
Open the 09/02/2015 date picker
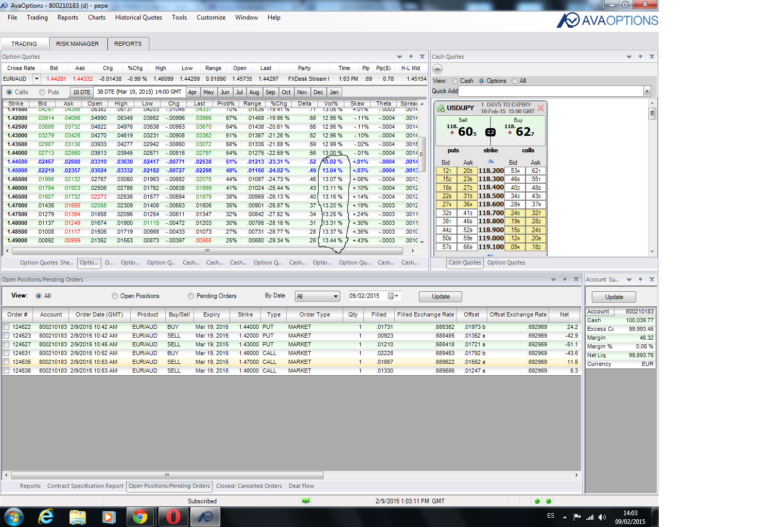tap(394, 296)
